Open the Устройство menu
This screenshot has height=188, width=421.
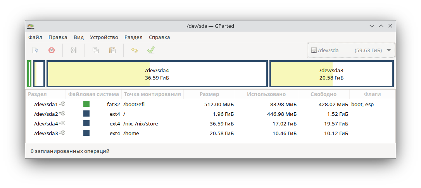tap(104, 37)
